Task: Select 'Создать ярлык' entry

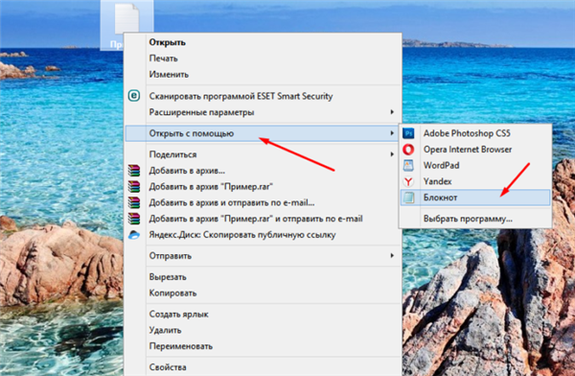Action: point(264,314)
